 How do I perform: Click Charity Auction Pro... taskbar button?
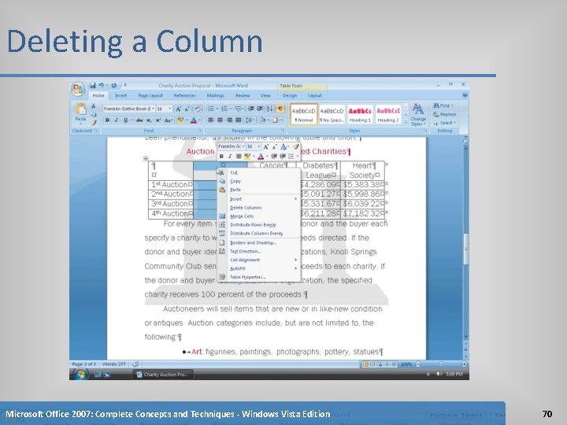click(163, 375)
